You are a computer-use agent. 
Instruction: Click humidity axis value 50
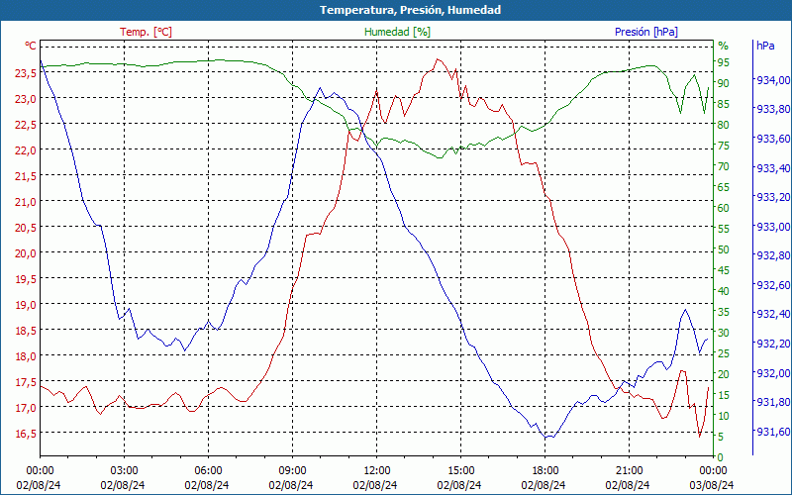click(724, 249)
